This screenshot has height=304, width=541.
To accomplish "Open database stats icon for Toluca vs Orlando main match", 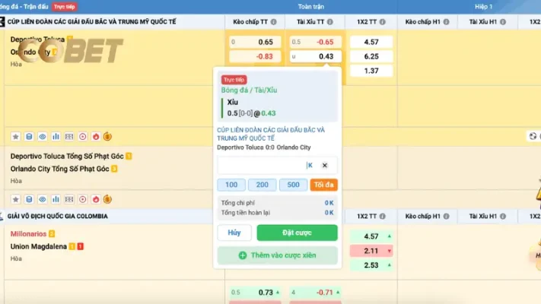I will click(29, 137).
